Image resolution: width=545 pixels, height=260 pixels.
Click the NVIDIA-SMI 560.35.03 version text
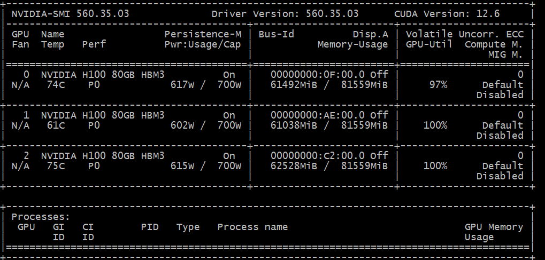(x=70, y=14)
